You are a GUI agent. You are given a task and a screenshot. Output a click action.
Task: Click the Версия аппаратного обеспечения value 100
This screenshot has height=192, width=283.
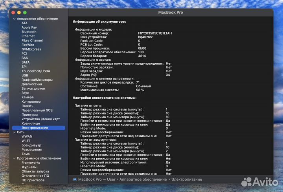tap(141, 52)
